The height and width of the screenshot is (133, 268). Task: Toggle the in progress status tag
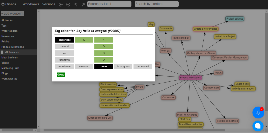coord(123,67)
